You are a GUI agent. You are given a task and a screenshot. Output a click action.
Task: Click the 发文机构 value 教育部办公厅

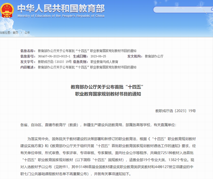[x=154, y=56]
